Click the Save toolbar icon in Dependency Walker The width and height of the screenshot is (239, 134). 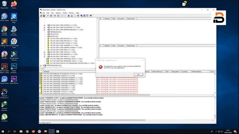pos(44,16)
